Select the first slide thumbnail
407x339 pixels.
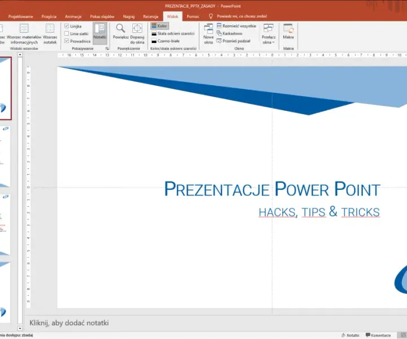click(x=6, y=89)
